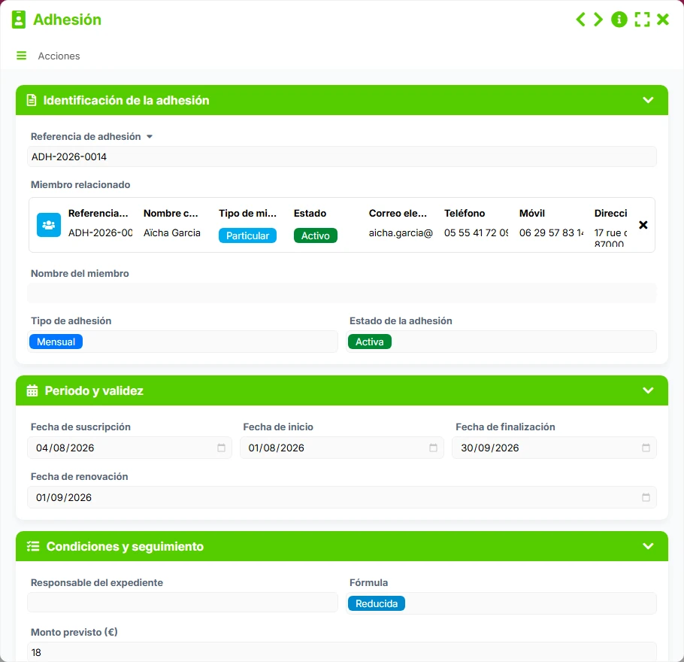Image resolution: width=684 pixels, height=662 pixels.
Task: Click mobile number 06 29 57 83
Action: click(551, 232)
